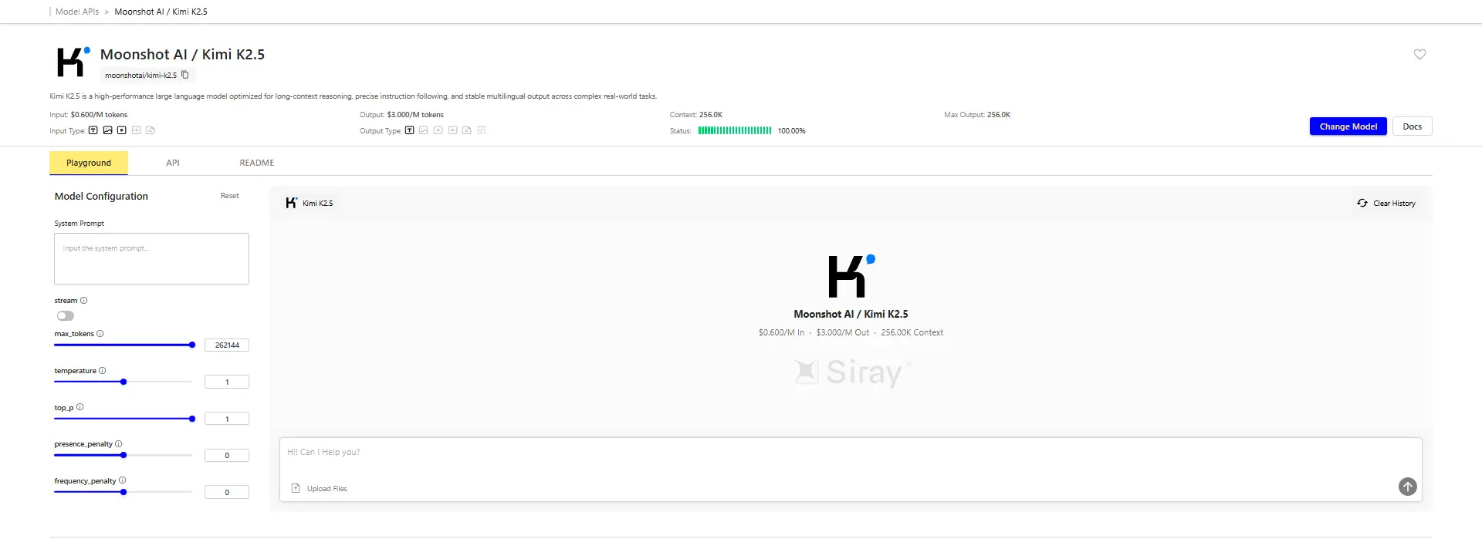This screenshot has width=1482, height=539.
Task: Send the message with the arrow button
Action: point(1408,487)
